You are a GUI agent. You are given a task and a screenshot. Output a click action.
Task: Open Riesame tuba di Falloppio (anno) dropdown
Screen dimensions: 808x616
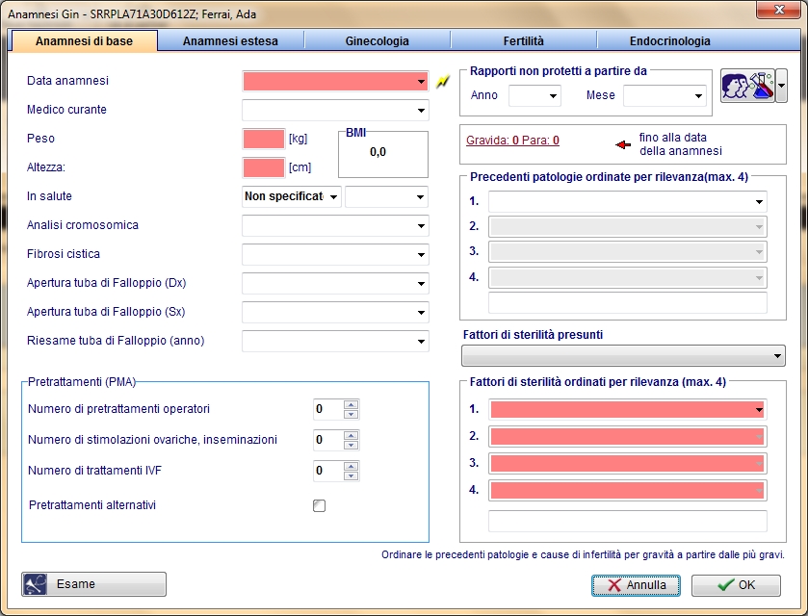tap(421, 341)
